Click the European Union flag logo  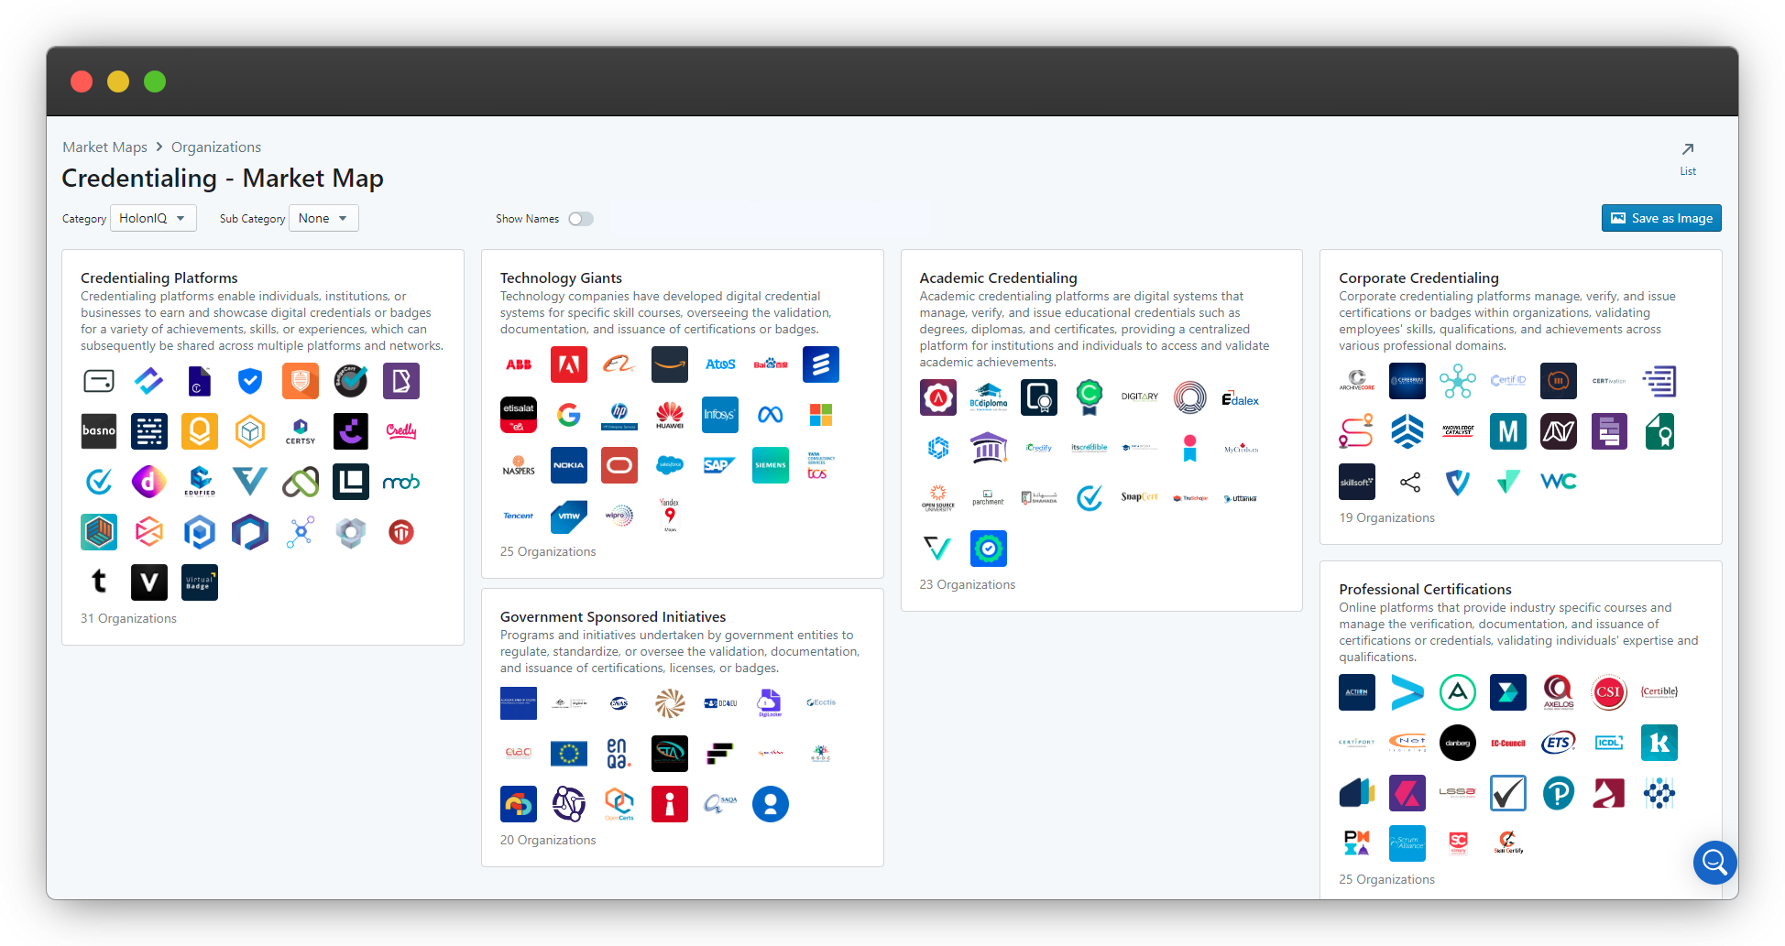569,754
